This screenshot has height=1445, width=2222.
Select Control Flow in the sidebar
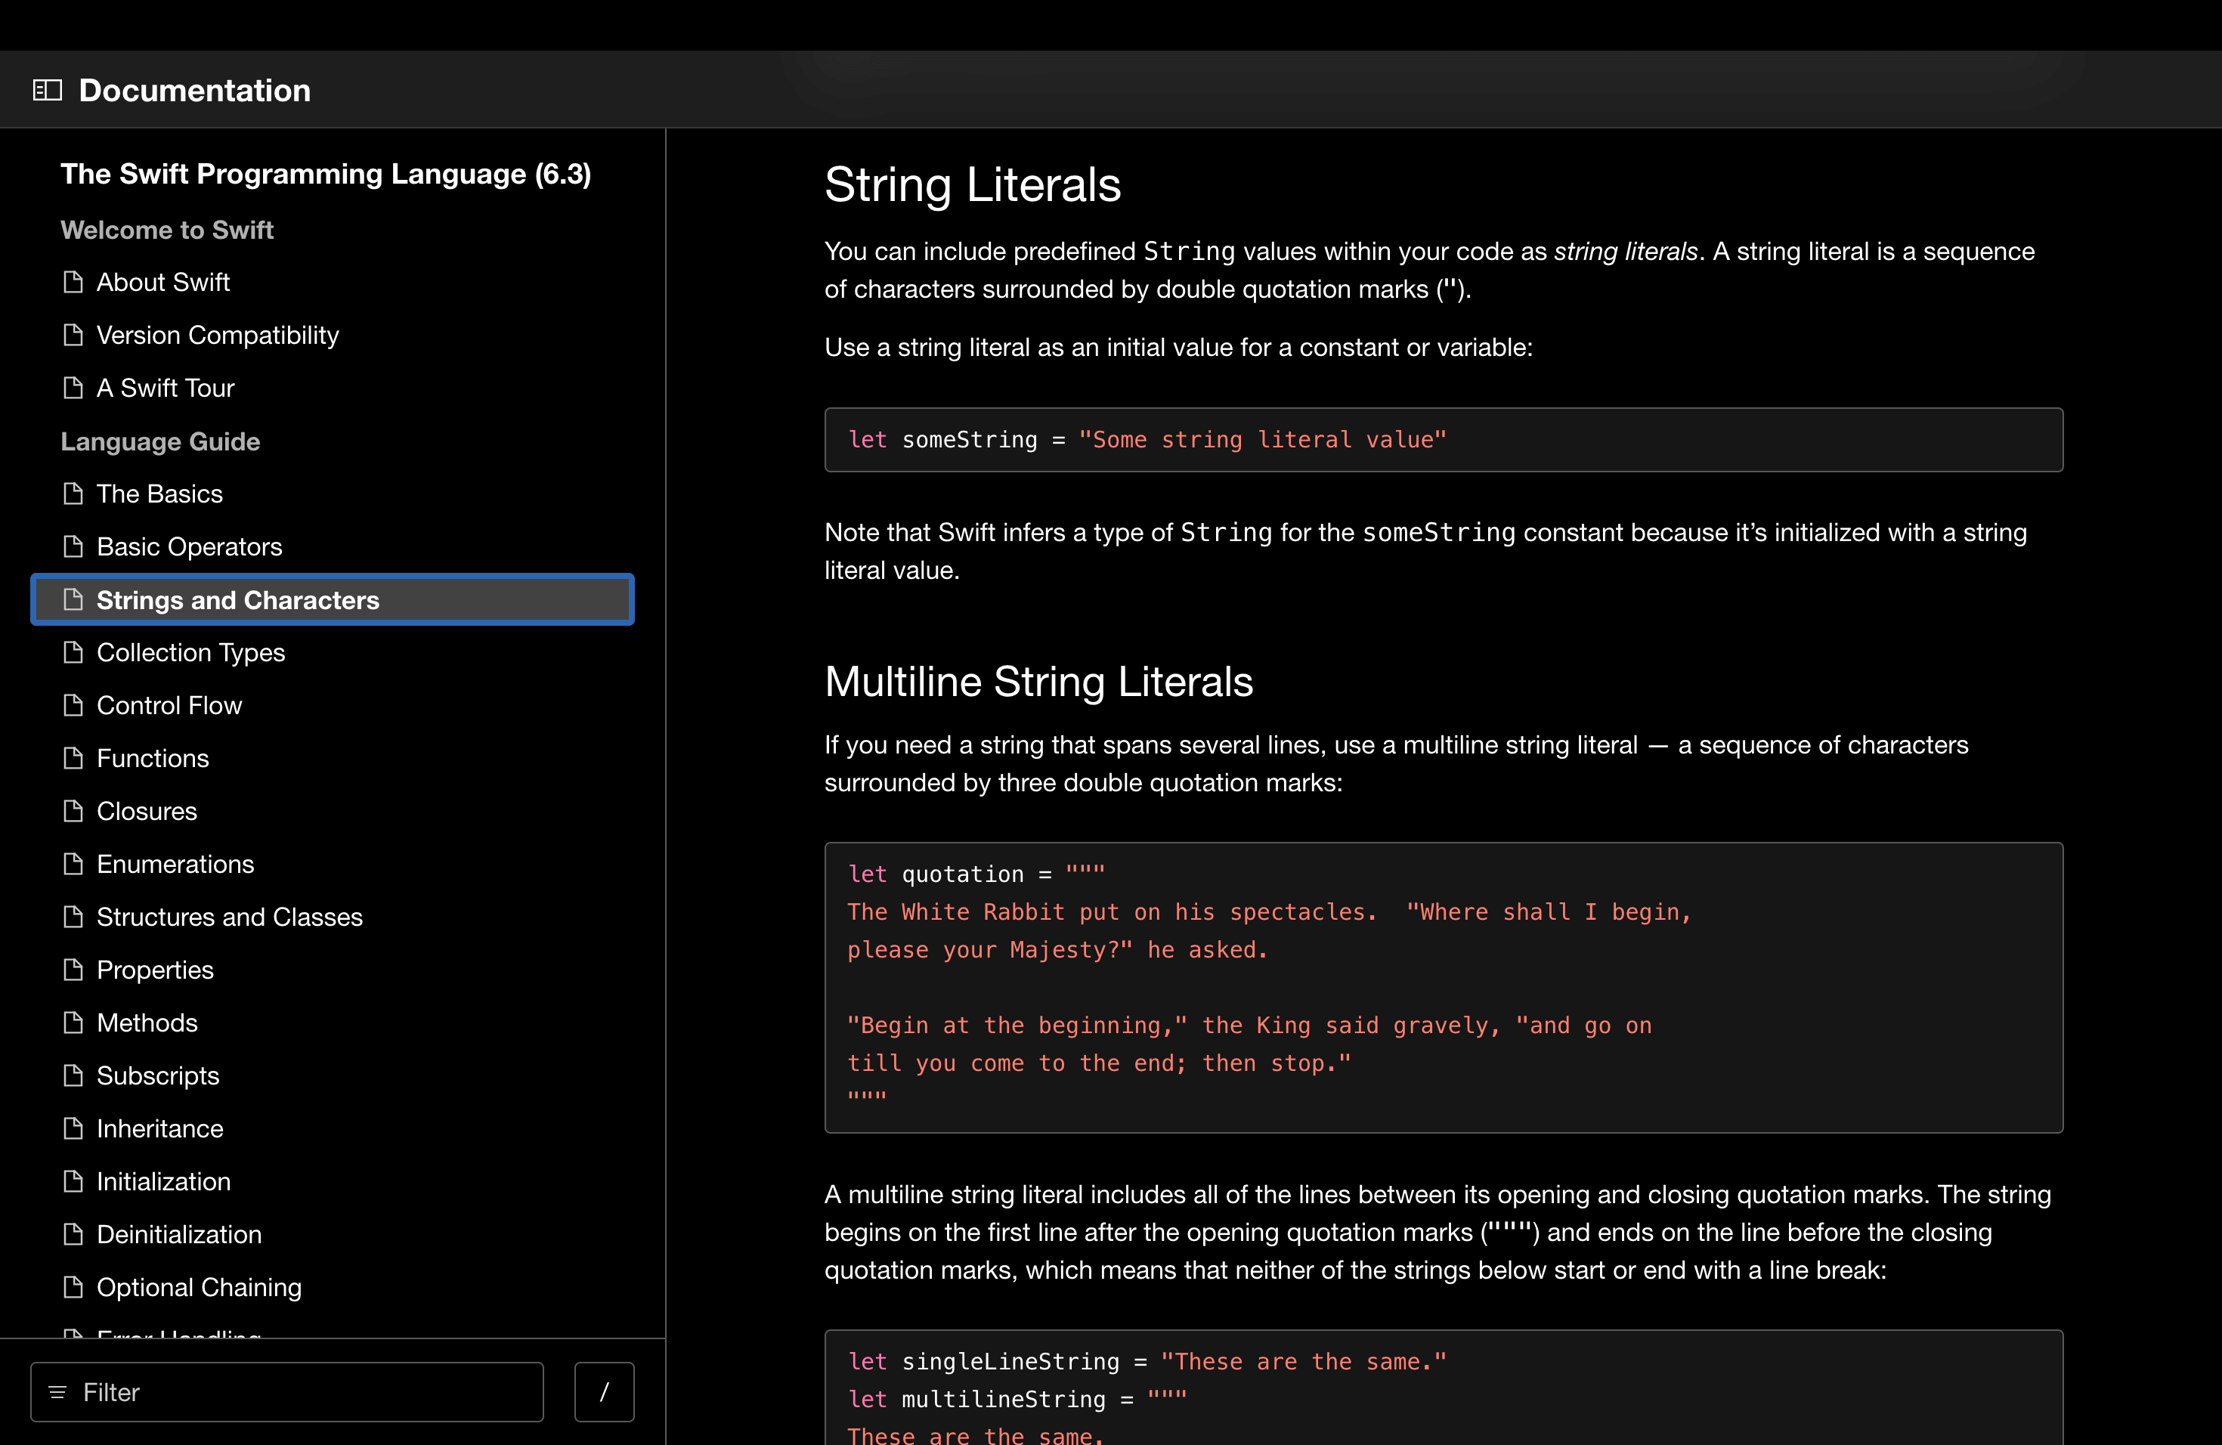pos(169,705)
